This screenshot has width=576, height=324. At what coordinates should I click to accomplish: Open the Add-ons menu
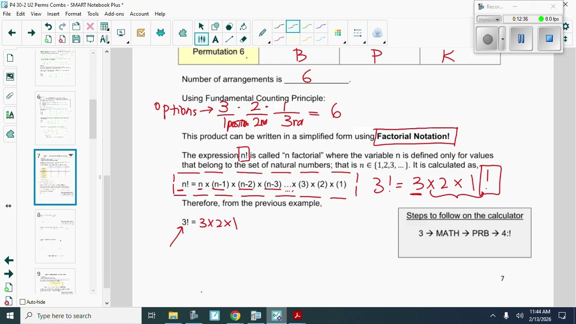tap(114, 14)
